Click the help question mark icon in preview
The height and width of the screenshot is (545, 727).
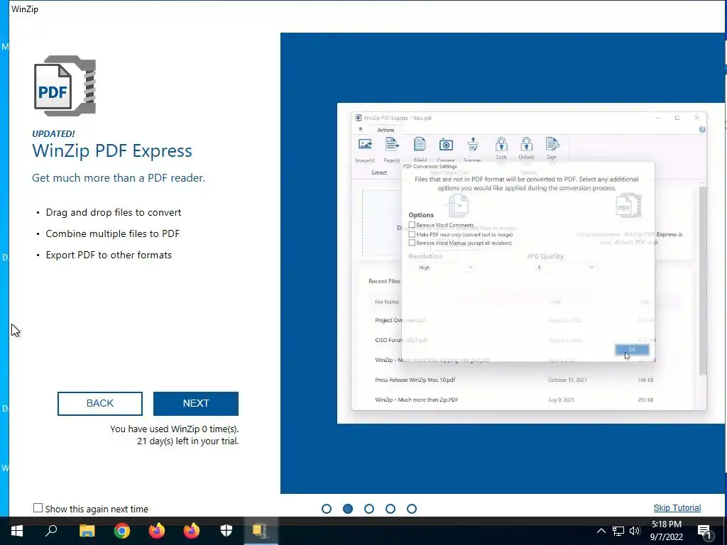[702, 130]
